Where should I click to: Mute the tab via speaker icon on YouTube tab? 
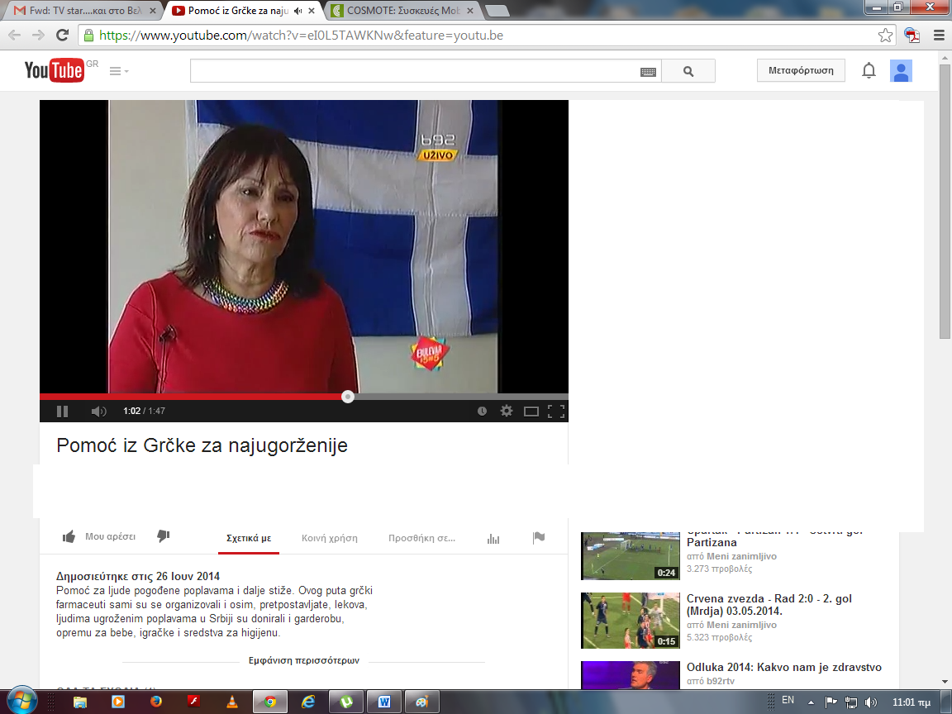point(297,11)
